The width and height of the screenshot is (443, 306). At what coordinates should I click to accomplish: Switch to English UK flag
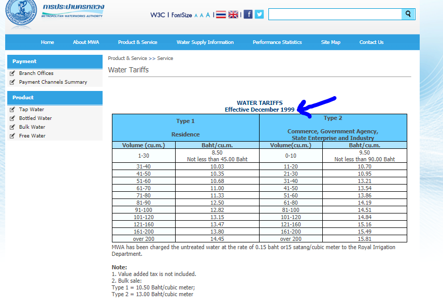coord(233,14)
